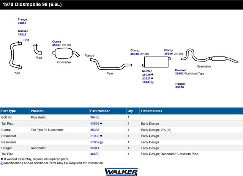Viewport: 243px width, 176px height.
Task: Click the diamond symbol beside muffler 18235
Action: pos(152,74)
